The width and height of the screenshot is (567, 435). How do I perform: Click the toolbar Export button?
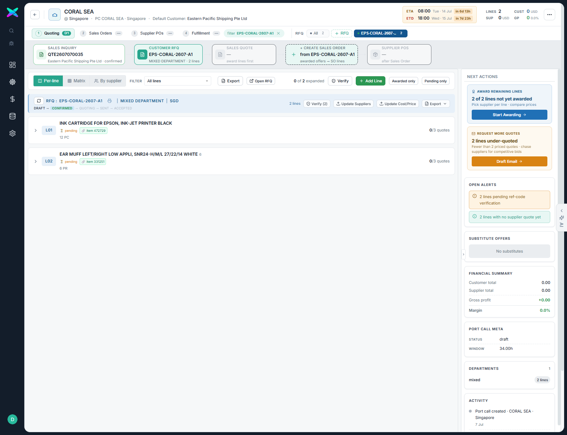coord(230,81)
